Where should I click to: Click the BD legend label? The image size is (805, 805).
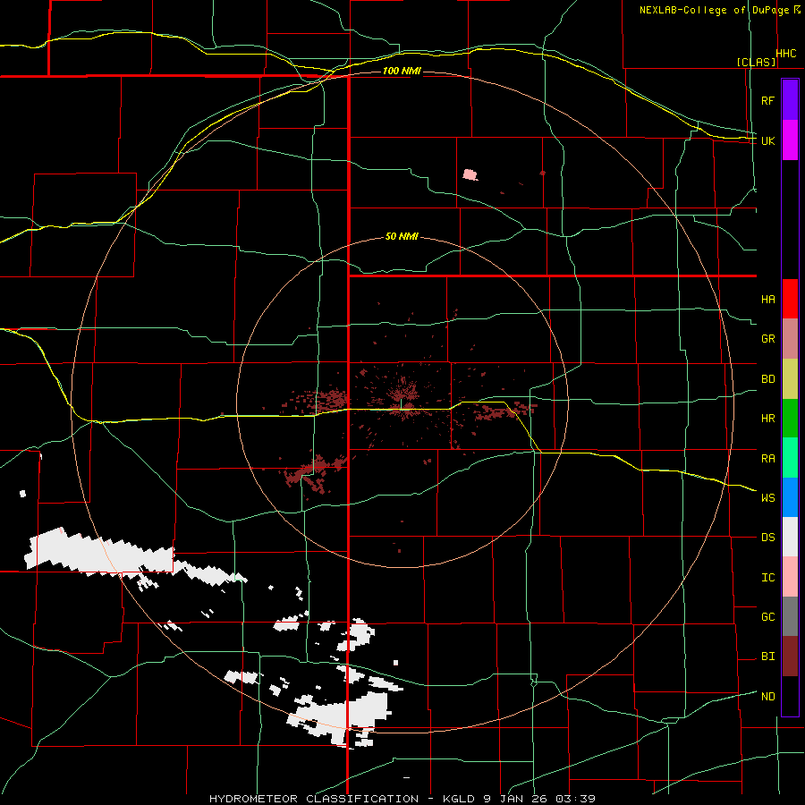[767, 379]
